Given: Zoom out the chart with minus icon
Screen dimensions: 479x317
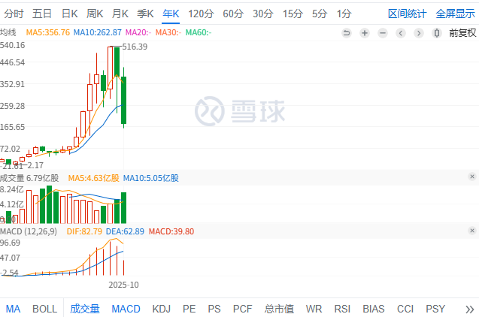Looking at the screenshot, I should (x=384, y=32).
